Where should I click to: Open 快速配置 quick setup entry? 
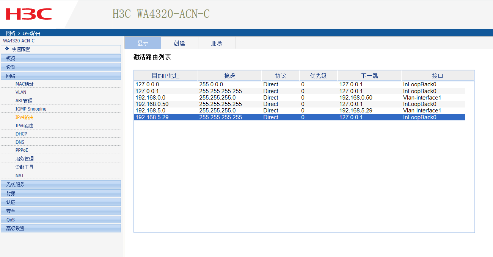pyautogui.click(x=61, y=49)
